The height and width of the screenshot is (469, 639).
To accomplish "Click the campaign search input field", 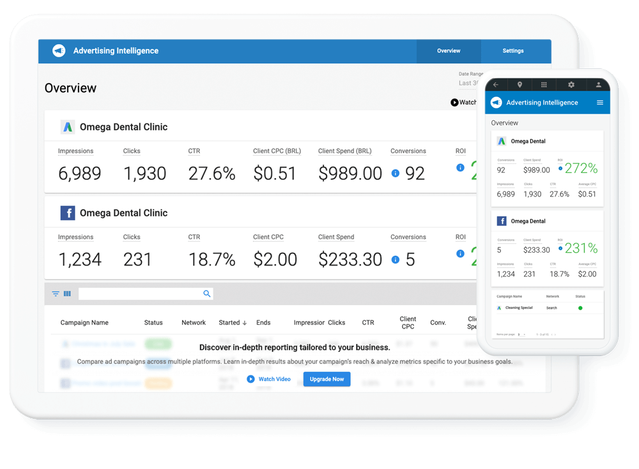I will pyautogui.click(x=146, y=294).
